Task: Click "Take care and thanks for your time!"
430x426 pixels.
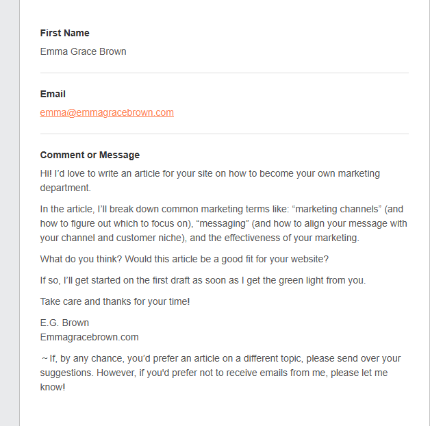Action: click(114, 301)
